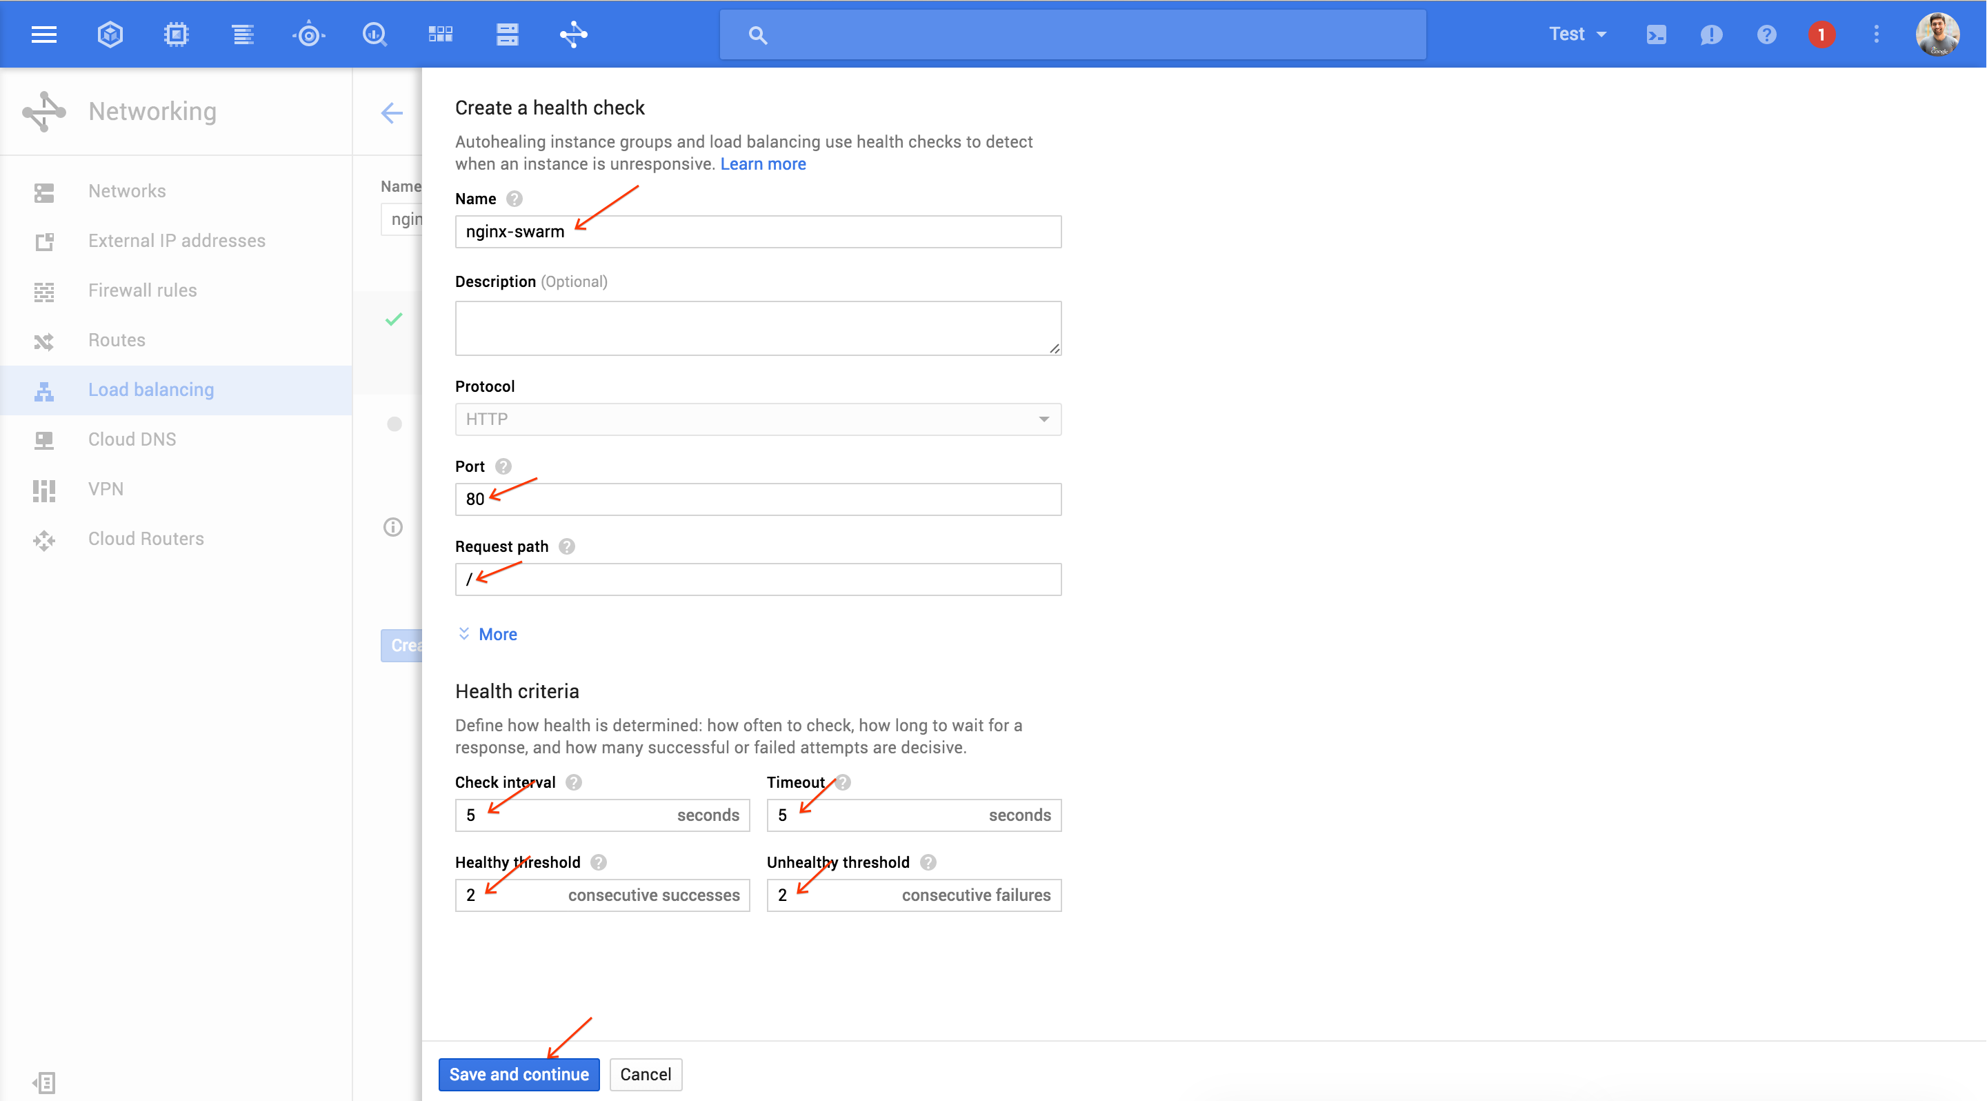Open the App Engine hexagon icon
1987x1101 pixels.
pyautogui.click(x=110, y=34)
